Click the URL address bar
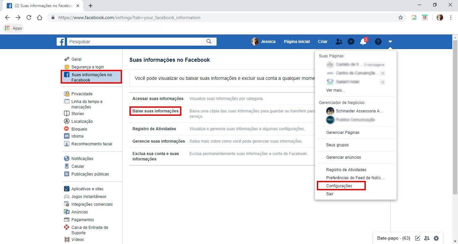The width and height of the screenshot is (458, 244). coord(226,17)
